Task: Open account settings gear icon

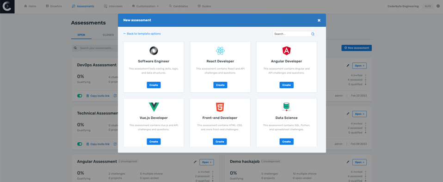Action: click(438, 6)
